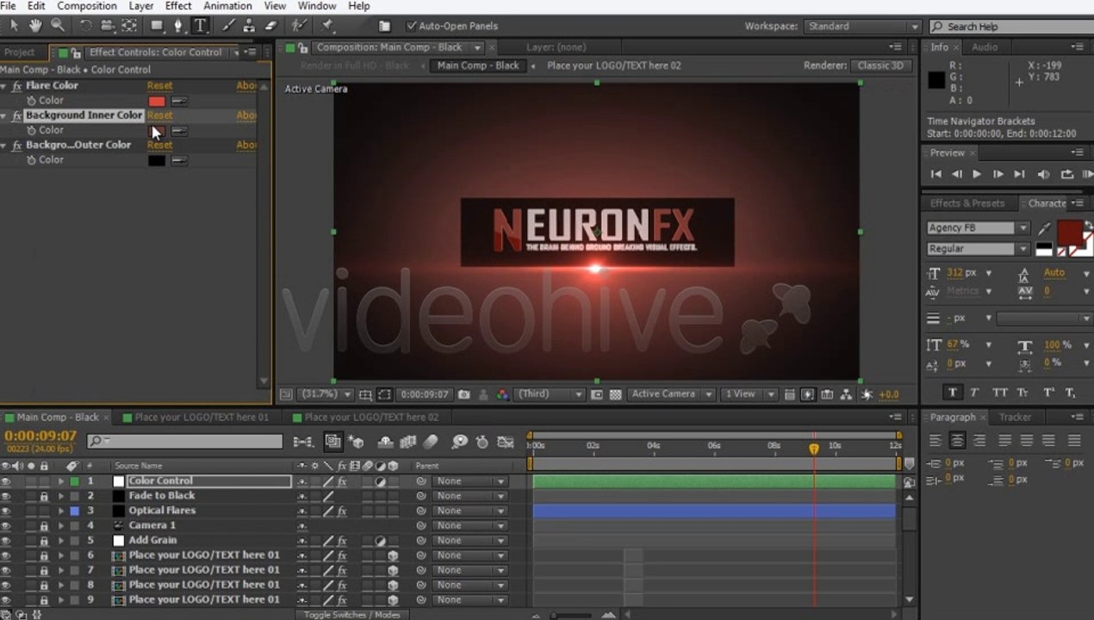The image size is (1094, 620).
Task: Toggle fx effect for Flare Color
Action: coord(17,86)
